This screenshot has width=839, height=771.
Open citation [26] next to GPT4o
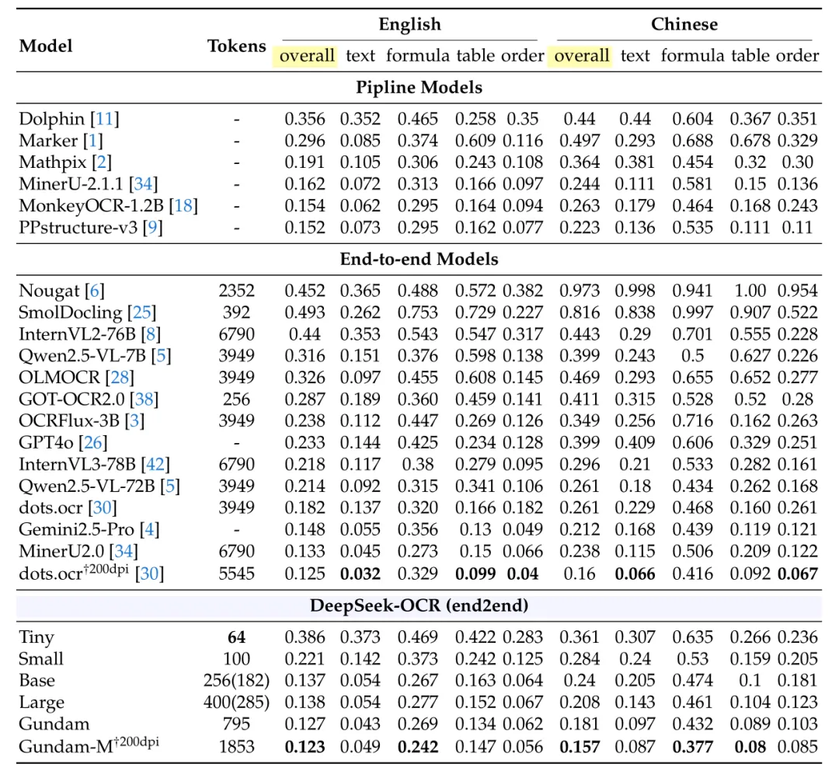[x=93, y=443]
